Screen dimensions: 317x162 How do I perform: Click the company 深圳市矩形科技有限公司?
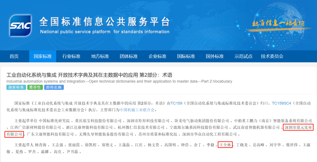[148, 121]
